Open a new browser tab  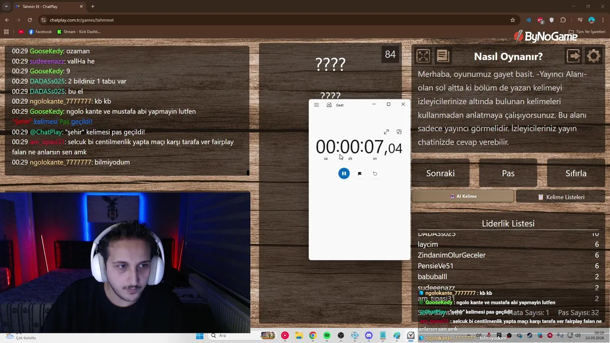click(92, 6)
